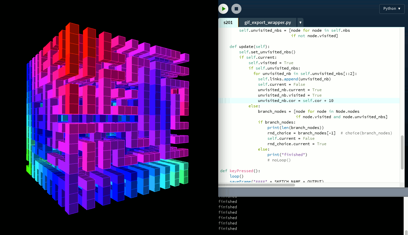
Task: Expand the tab options arrow menu
Action: pyautogui.click(x=300, y=23)
